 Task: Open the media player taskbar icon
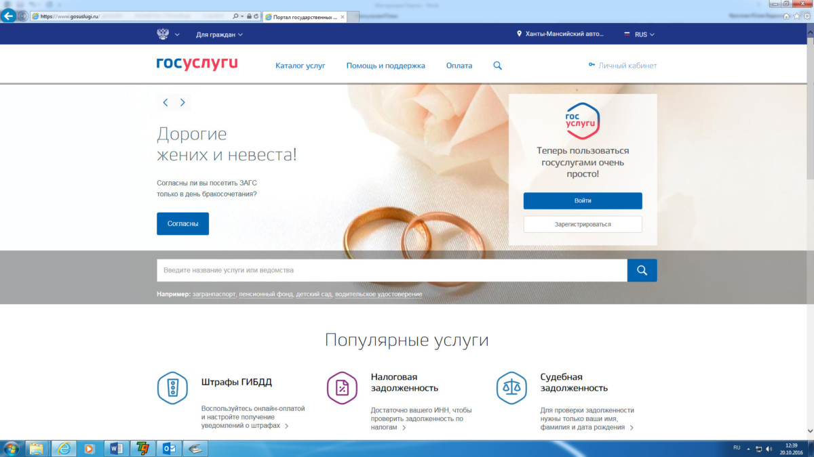point(88,448)
